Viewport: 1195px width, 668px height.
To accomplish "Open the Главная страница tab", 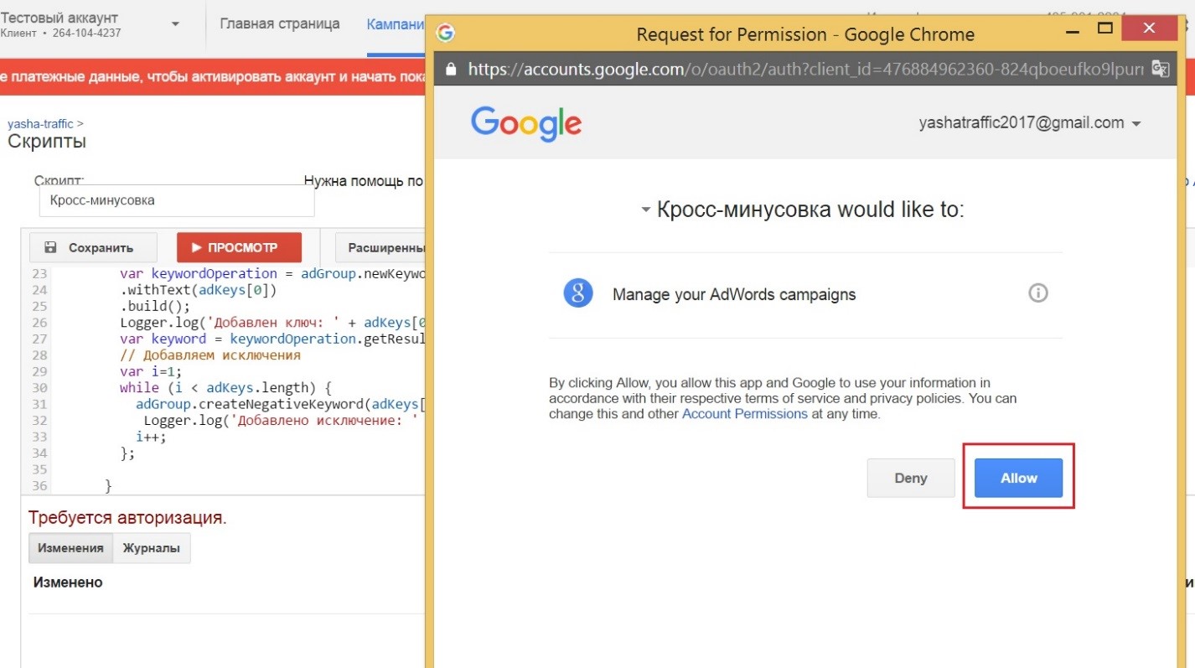I will click(280, 23).
